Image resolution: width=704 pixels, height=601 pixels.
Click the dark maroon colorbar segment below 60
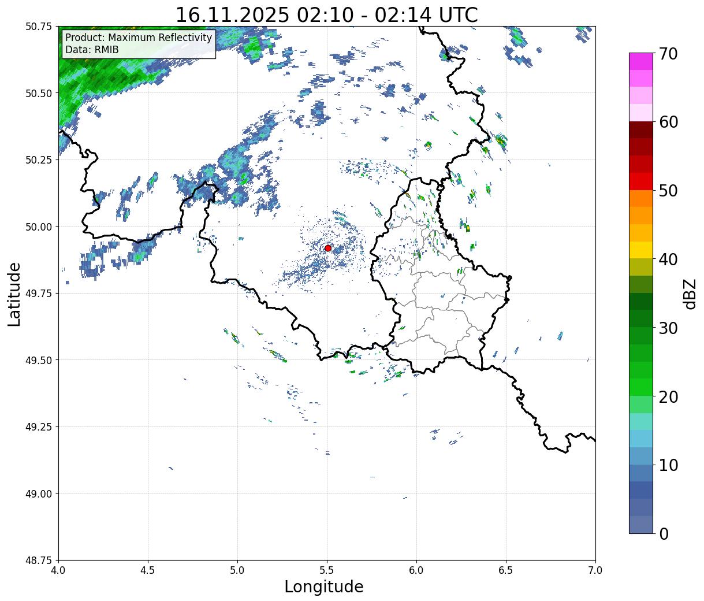click(x=641, y=130)
